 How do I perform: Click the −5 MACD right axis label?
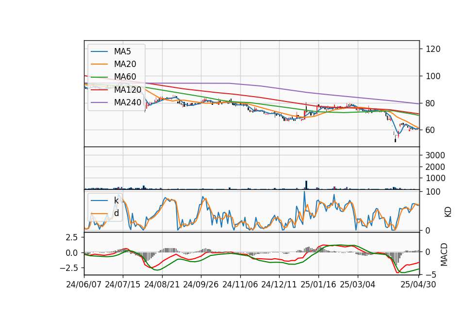point(431,274)
